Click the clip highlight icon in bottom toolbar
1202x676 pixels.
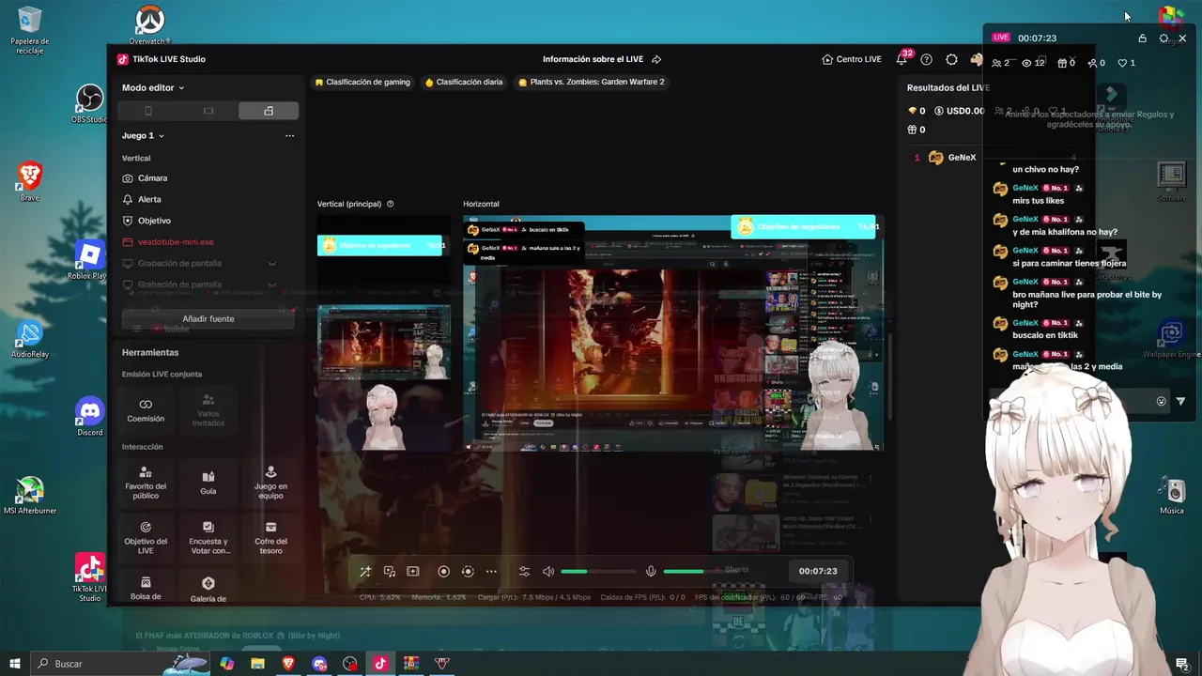[x=412, y=571]
